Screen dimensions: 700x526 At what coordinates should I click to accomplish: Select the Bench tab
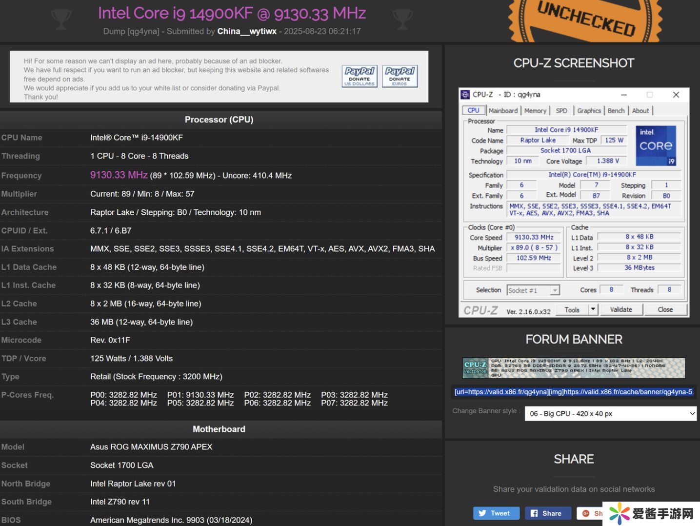616,111
